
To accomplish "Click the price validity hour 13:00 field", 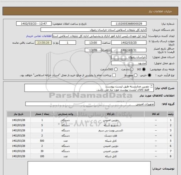I will pos(93,50).
